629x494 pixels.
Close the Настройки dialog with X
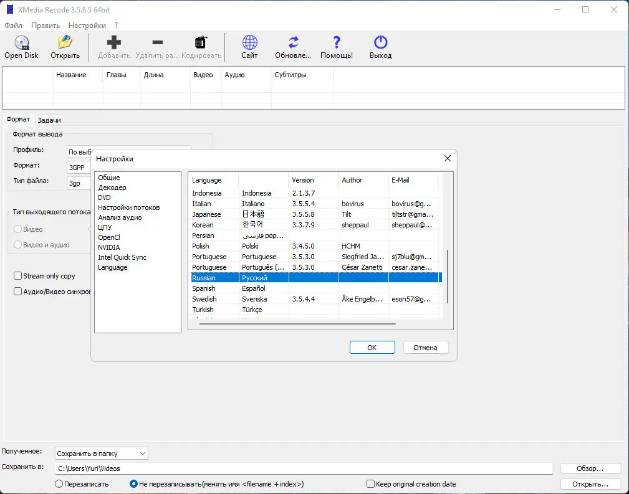coord(447,159)
